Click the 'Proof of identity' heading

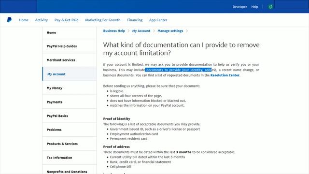tap(116, 119)
